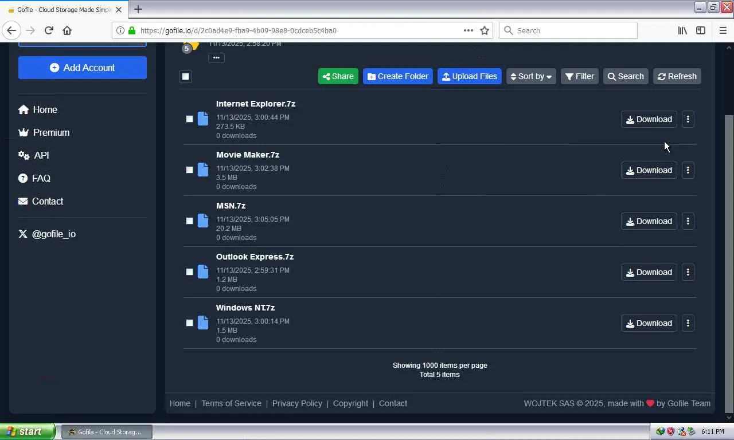734x440 pixels.
Task: Click the green Share button
Action: coord(338,76)
